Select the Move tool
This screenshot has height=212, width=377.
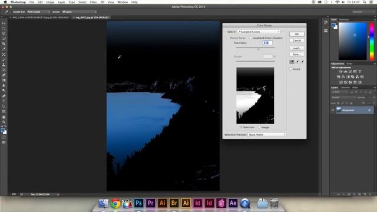coord(4,24)
